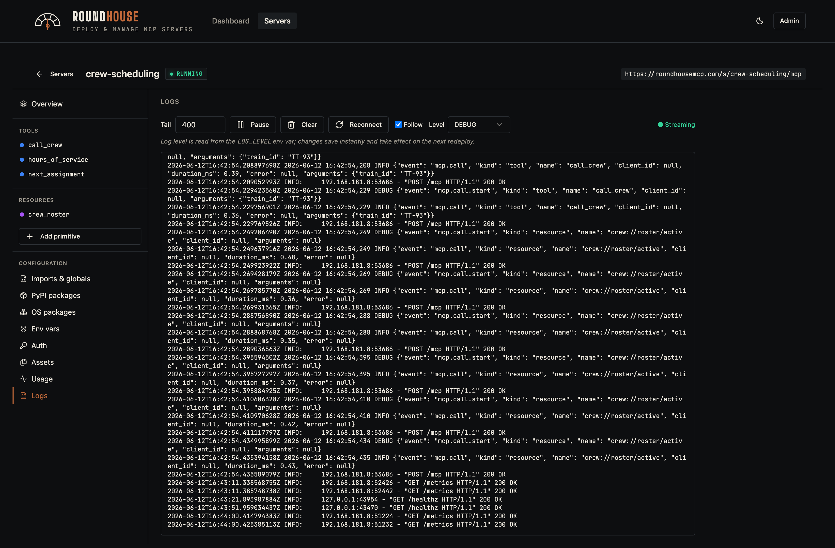Click log line with 192.168.181.8:52426 metrics
The height and width of the screenshot is (548, 835).
click(342, 483)
